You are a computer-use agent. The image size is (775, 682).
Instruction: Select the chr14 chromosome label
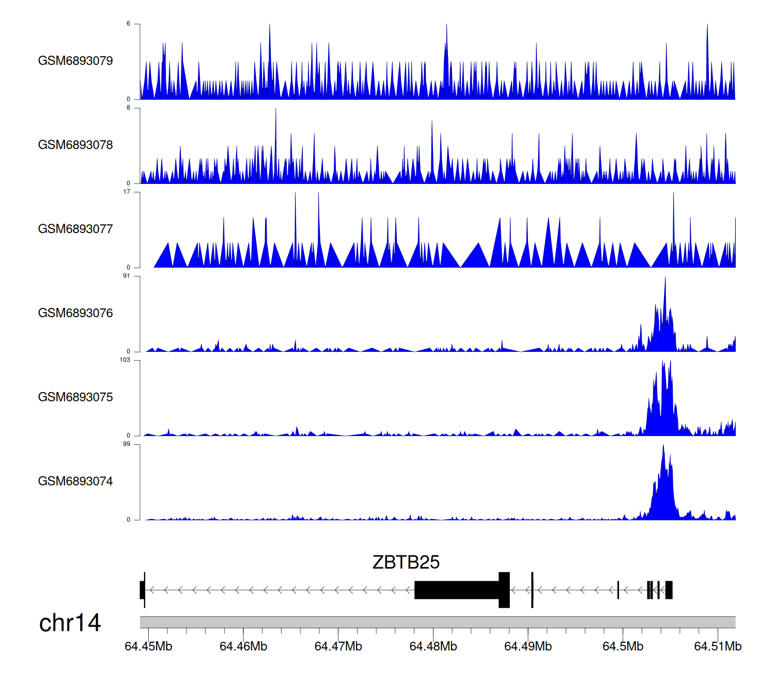70,623
